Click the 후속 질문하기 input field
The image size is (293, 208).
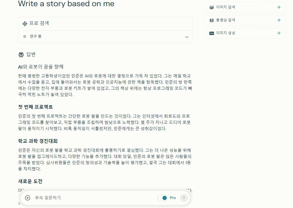[x=78, y=198]
